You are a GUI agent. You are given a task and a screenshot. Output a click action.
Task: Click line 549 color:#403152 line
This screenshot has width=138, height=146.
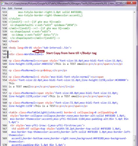66,64
